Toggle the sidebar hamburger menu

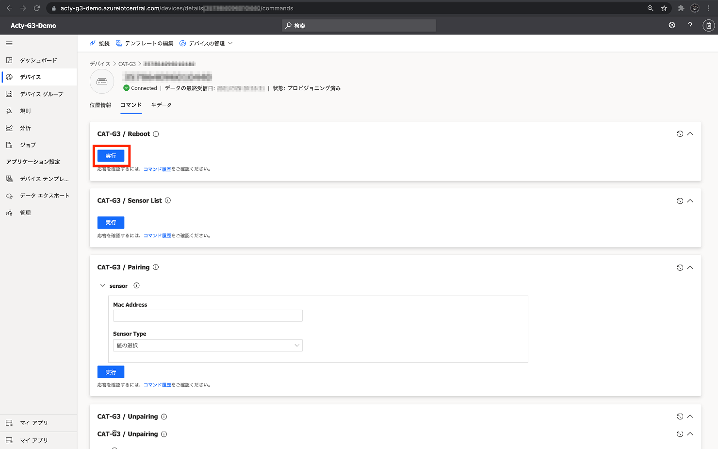coord(9,43)
